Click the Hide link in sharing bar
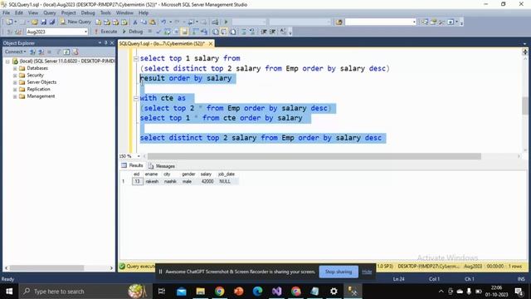The height and width of the screenshot is (299, 531). click(x=367, y=272)
